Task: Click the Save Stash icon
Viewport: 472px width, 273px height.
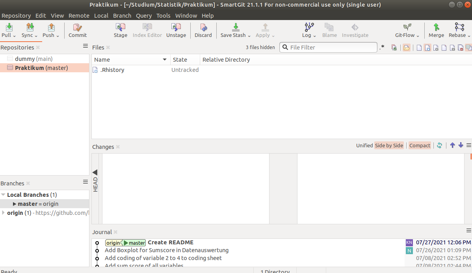Action: (x=236, y=27)
